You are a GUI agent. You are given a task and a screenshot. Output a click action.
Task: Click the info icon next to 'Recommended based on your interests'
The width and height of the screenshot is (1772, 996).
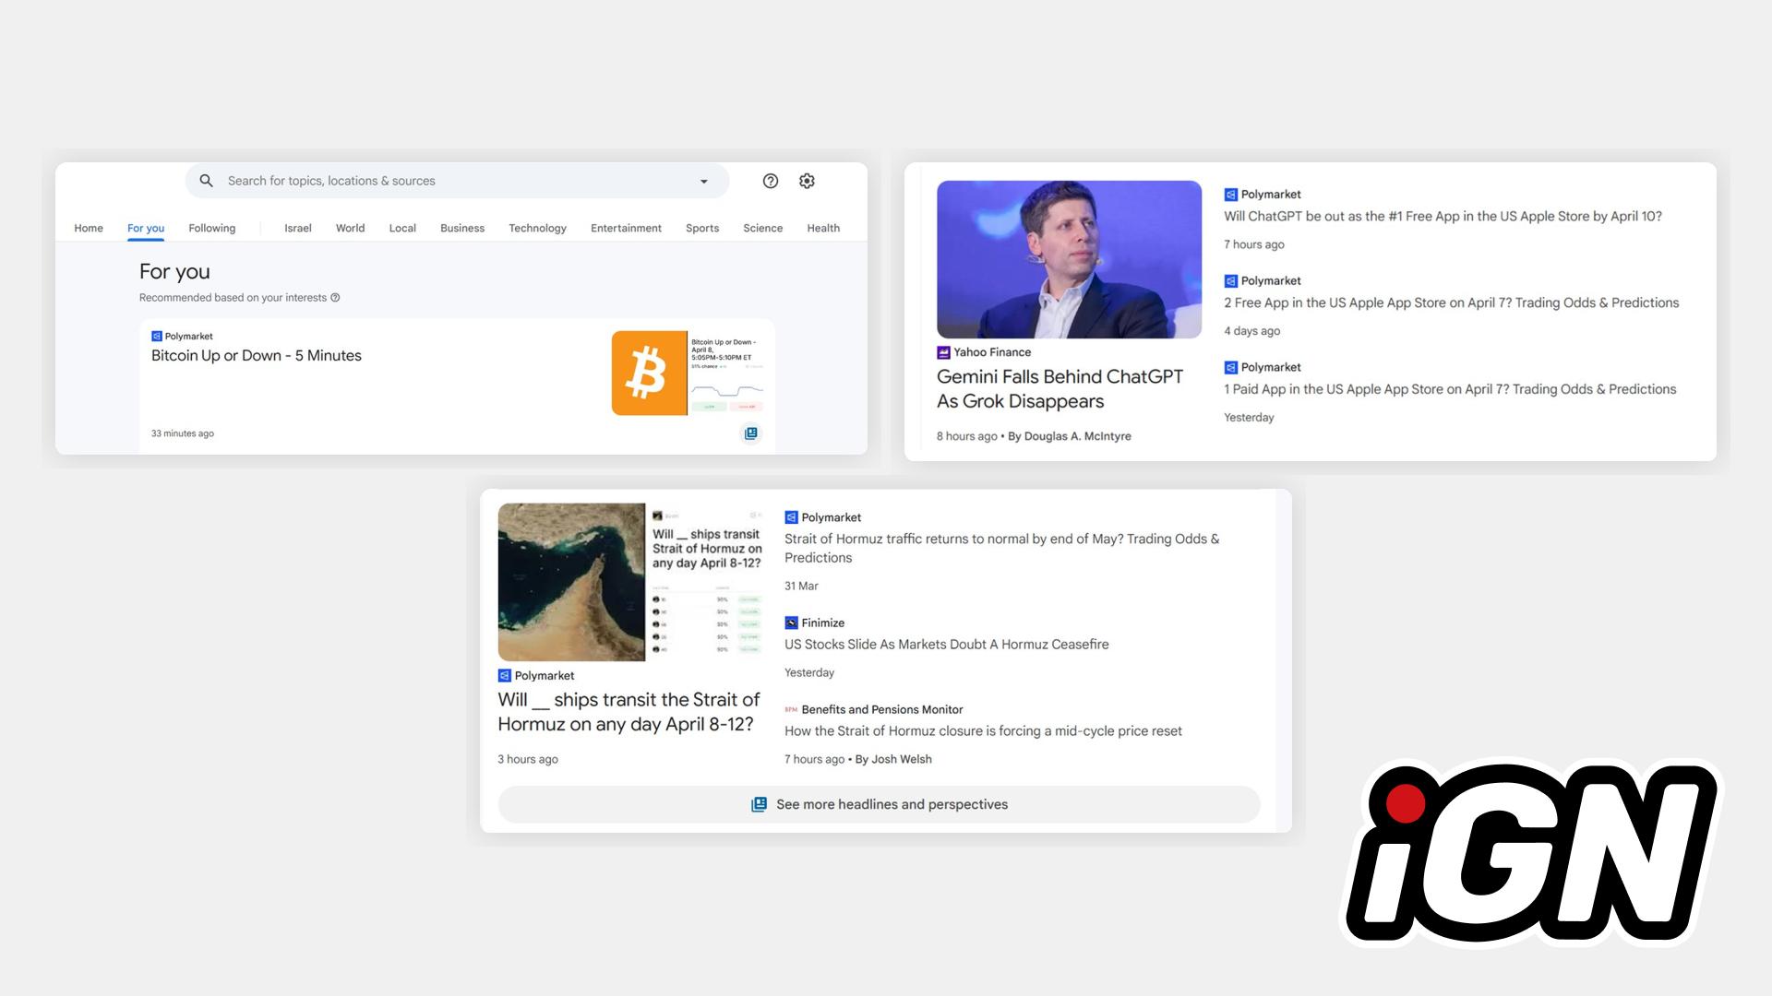click(x=336, y=297)
